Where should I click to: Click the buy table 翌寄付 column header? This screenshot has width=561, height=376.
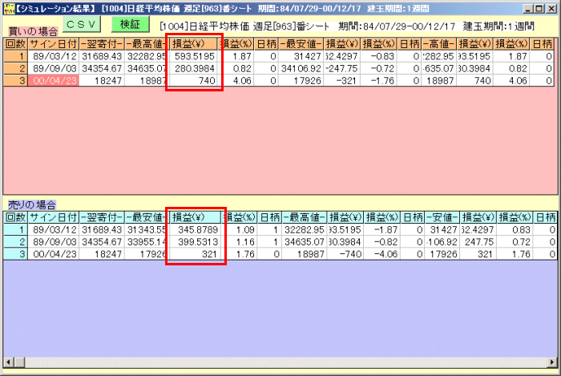click(102, 44)
